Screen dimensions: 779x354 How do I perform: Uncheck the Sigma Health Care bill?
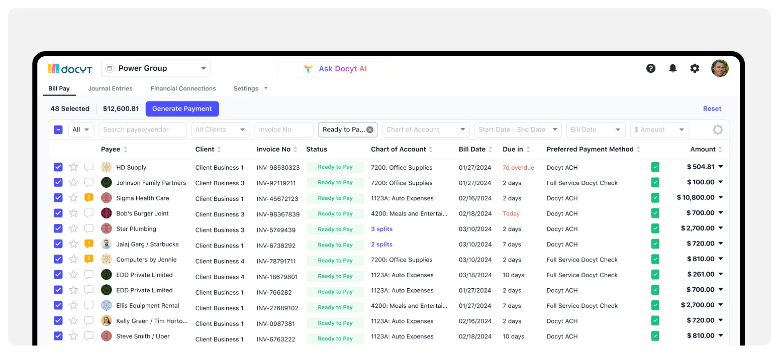(x=58, y=198)
